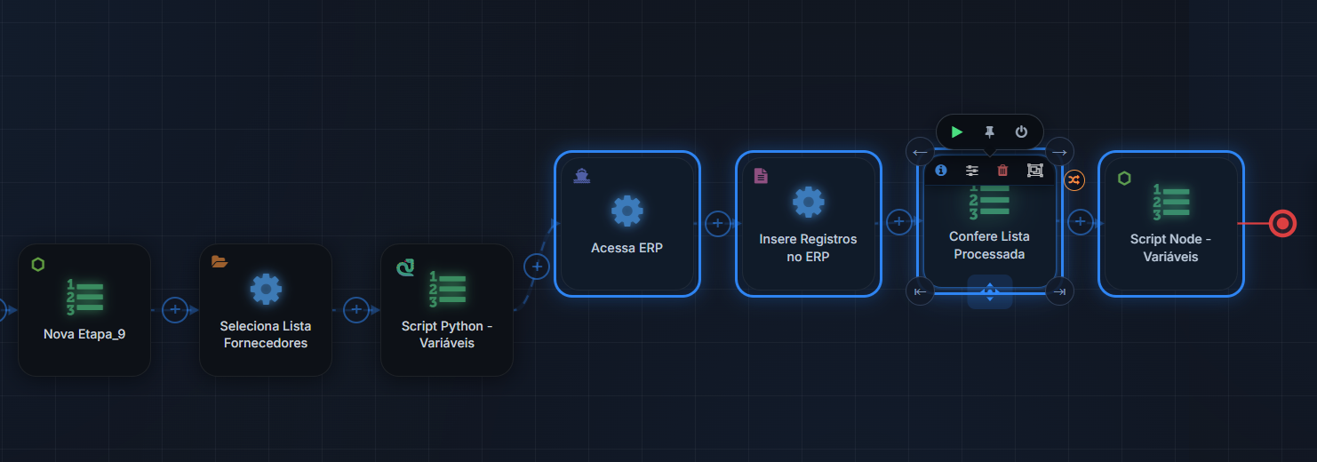This screenshot has height=462, width=1317.
Task: Send node to start with bottom-left arrow
Action: pyautogui.click(x=921, y=291)
